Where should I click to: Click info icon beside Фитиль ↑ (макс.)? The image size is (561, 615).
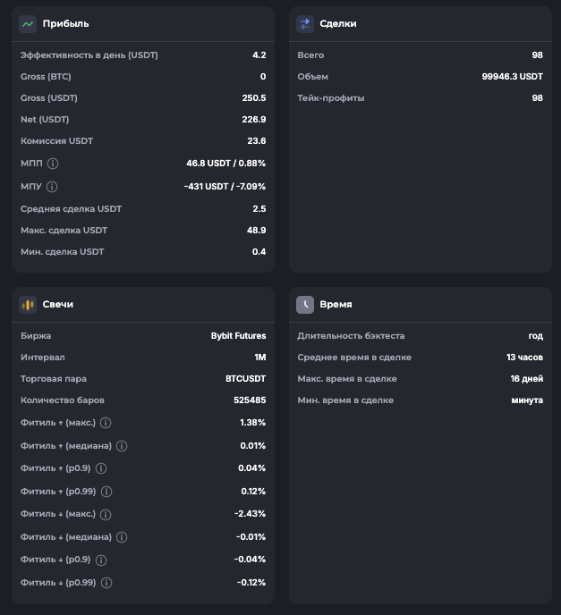pyautogui.click(x=106, y=423)
